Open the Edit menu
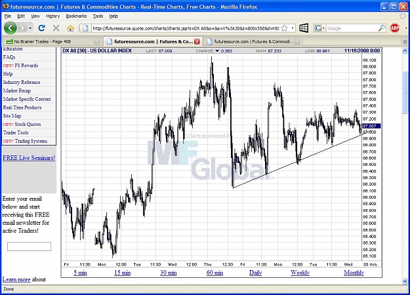410x295 pixels. [21, 16]
